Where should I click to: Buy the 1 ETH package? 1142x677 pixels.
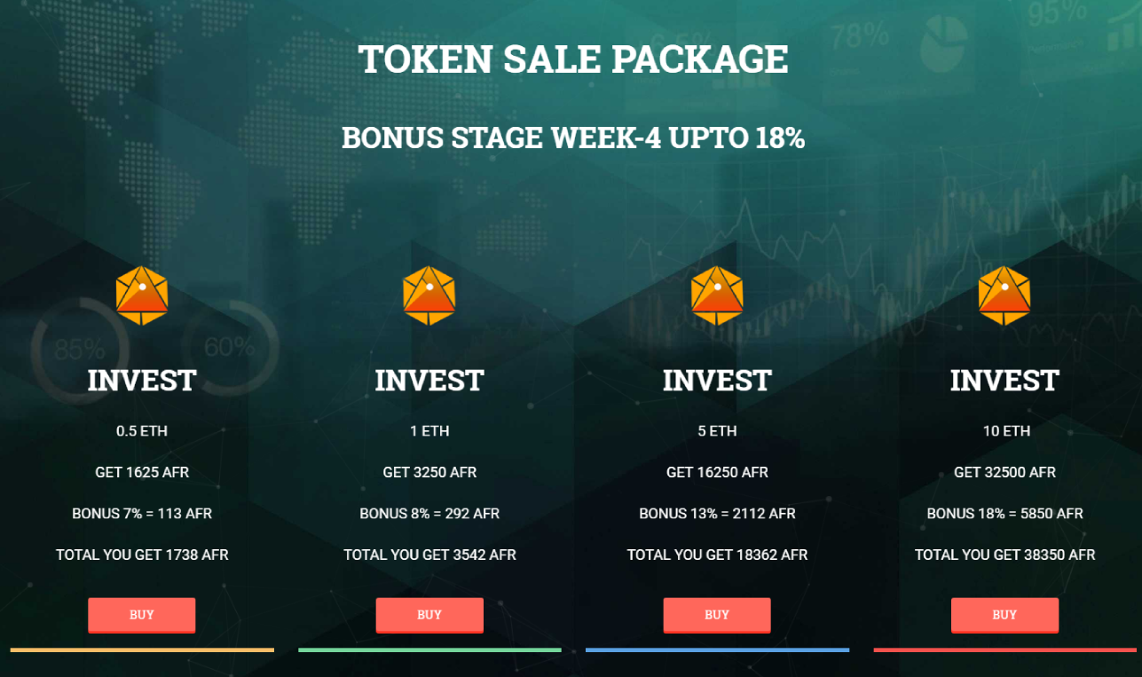pyautogui.click(x=429, y=615)
